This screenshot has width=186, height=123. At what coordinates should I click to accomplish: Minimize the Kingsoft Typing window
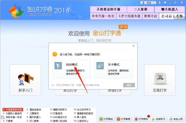[x=170, y=3]
